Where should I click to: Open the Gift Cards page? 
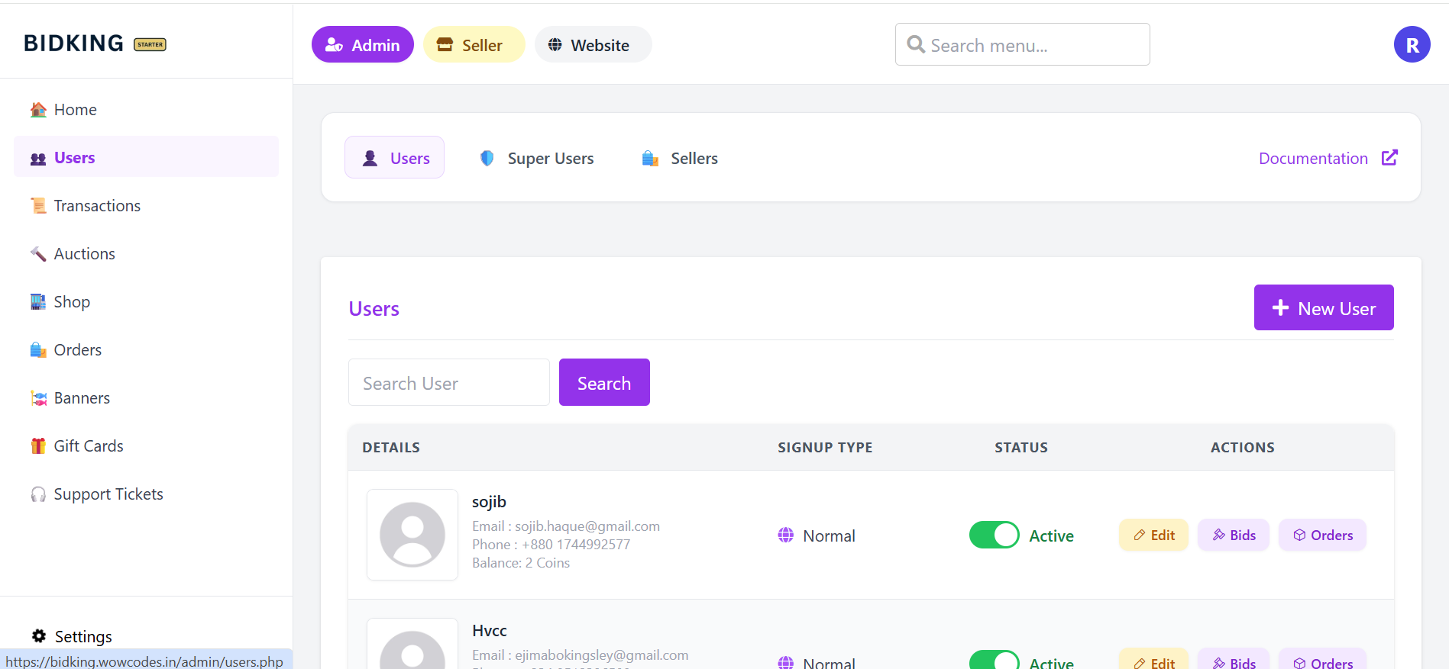point(146,446)
